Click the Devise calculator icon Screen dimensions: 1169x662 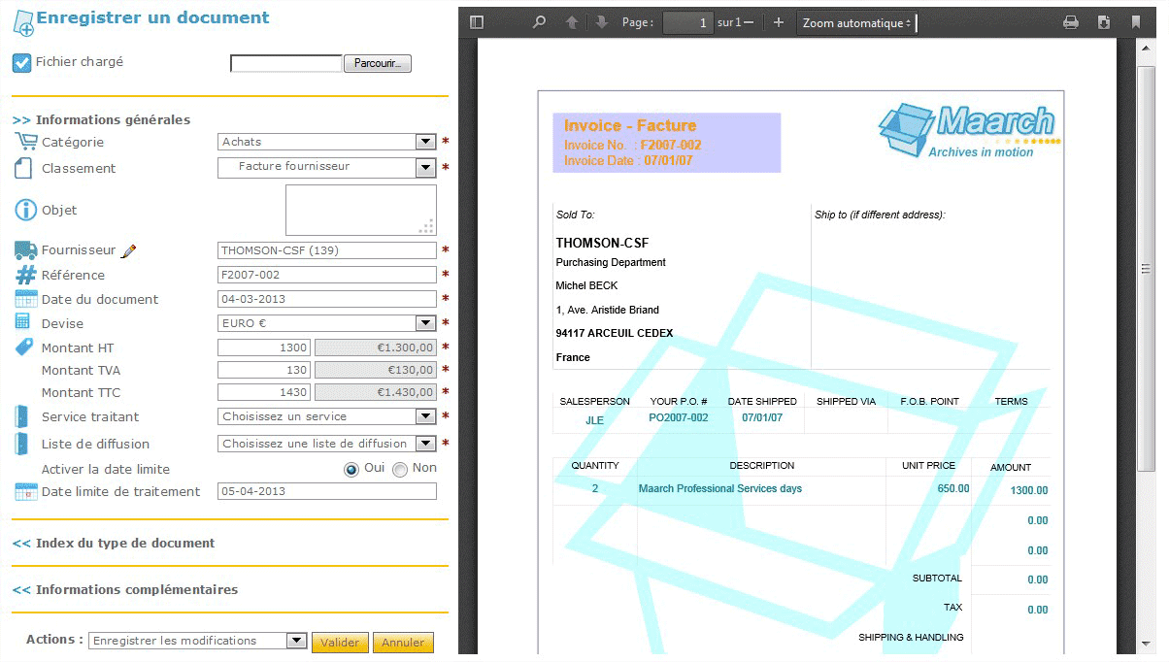22,321
